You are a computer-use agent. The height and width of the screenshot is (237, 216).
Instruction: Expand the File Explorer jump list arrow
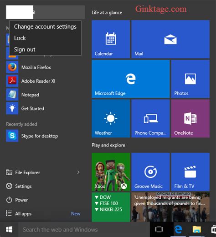[78, 172]
